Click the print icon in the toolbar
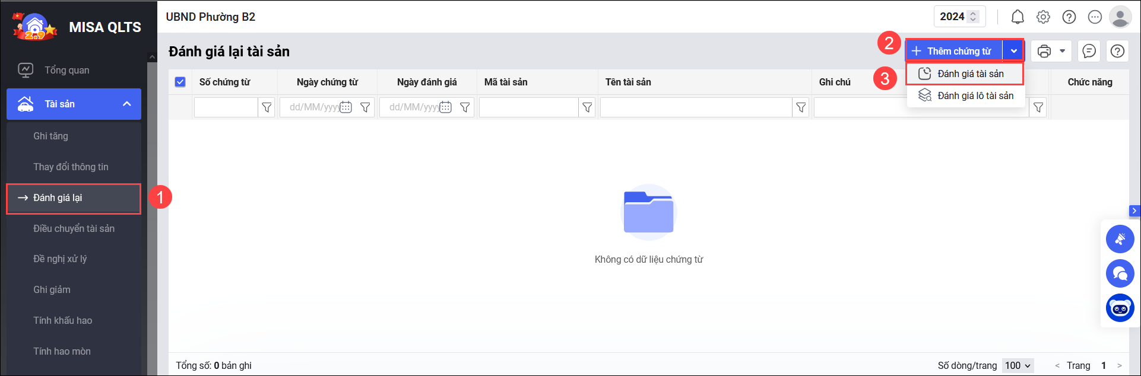Screen dimensions: 1141x376 pyautogui.click(x=1044, y=52)
